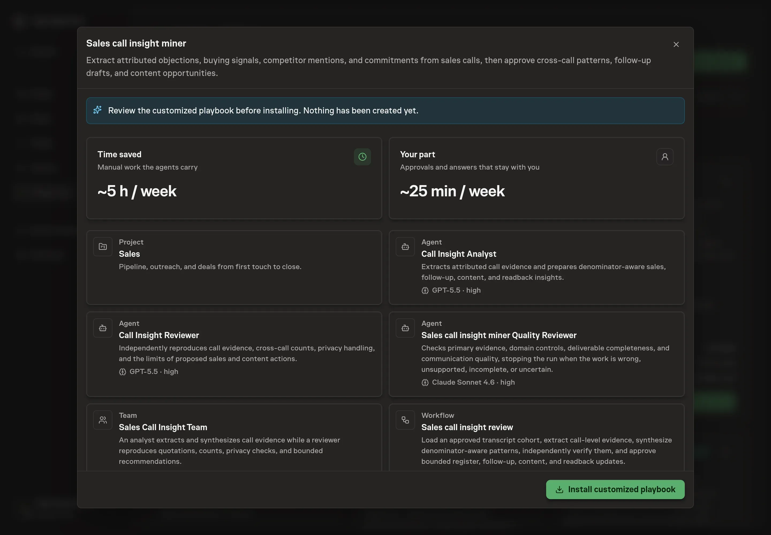
Task: Select the Call Insight Reviewer title
Action: (159, 335)
